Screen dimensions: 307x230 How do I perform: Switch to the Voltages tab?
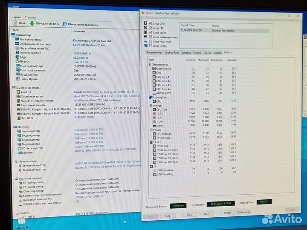pyautogui.click(x=186, y=53)
